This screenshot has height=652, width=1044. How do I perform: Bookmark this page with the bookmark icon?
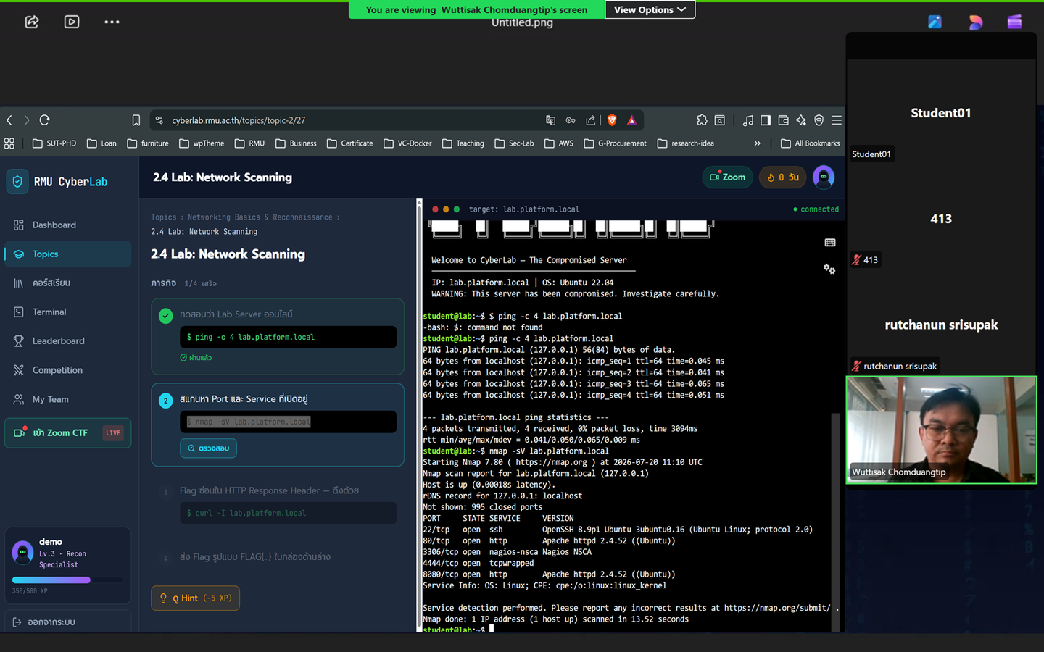point(136,120)
